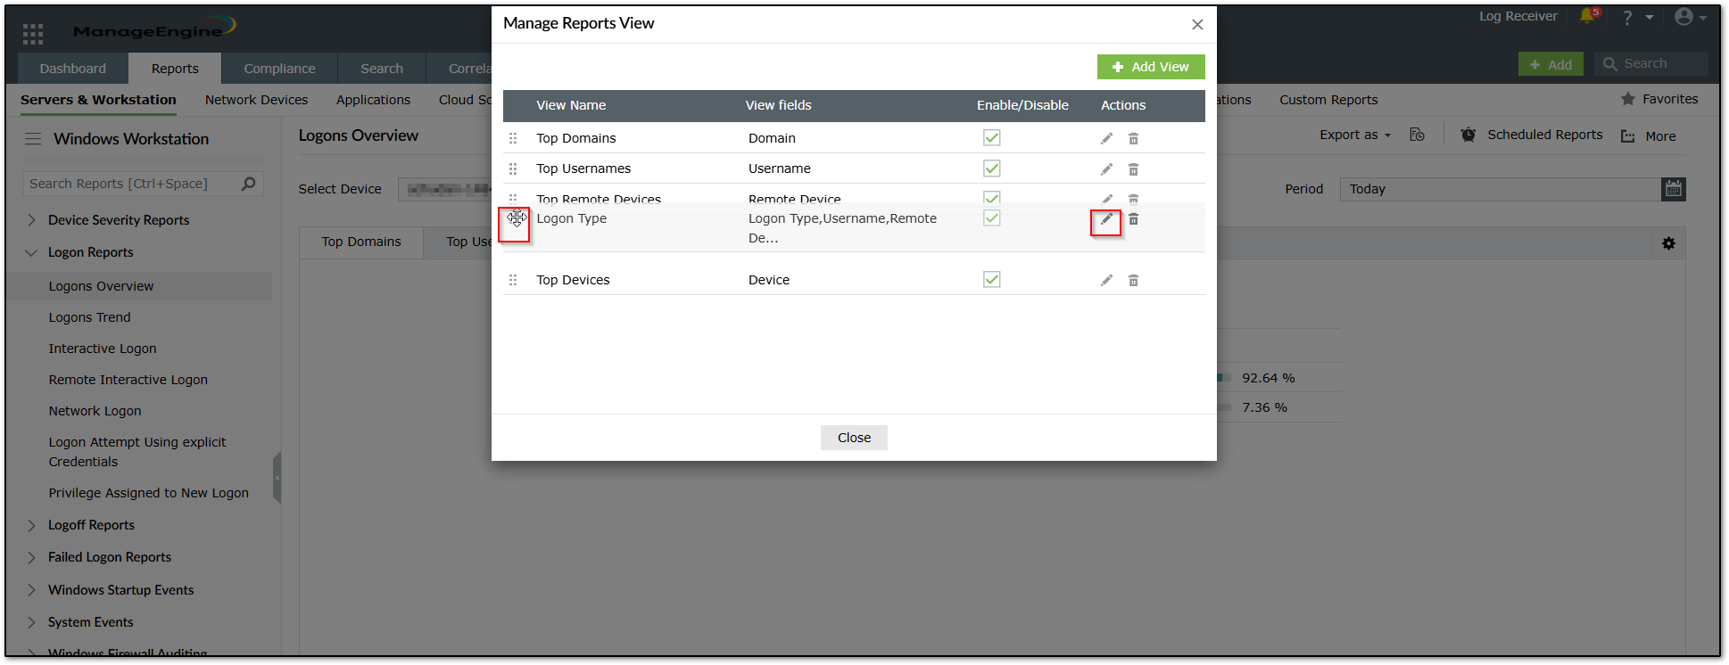1729x665 pixels.
Task: Toggle the Top Devices enable checkbox
Action: click(991, 279)
